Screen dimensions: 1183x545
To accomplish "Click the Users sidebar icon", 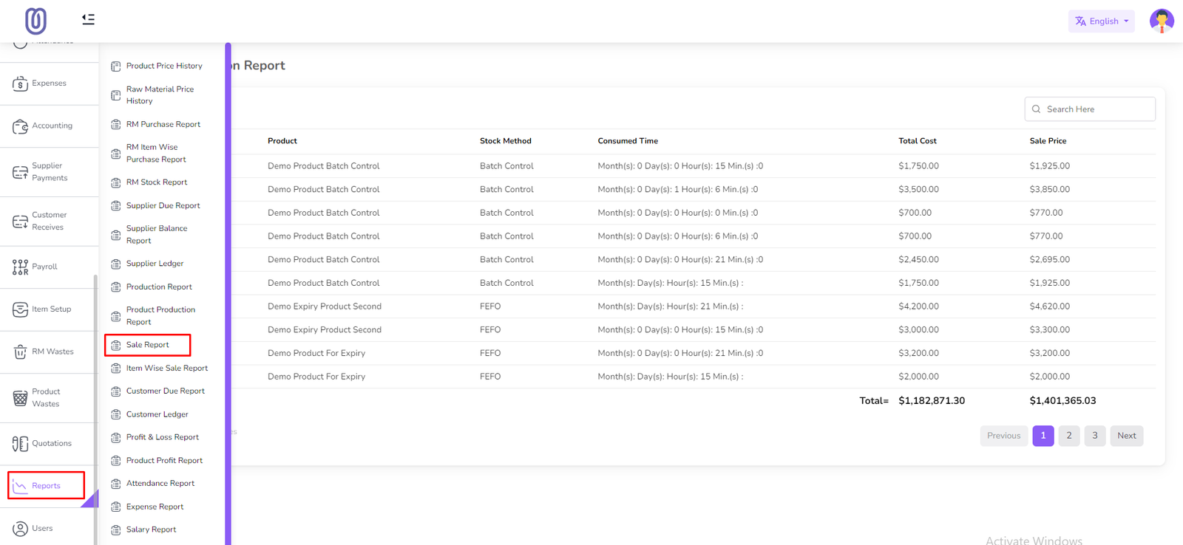I will 20,529.
